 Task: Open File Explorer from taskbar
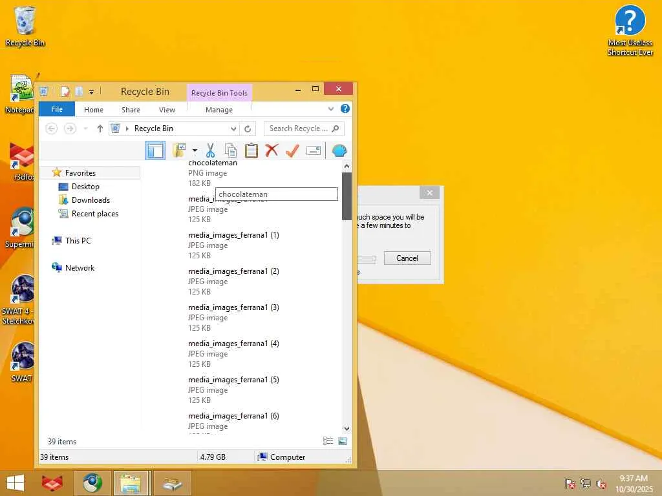[x=131, y=483]
